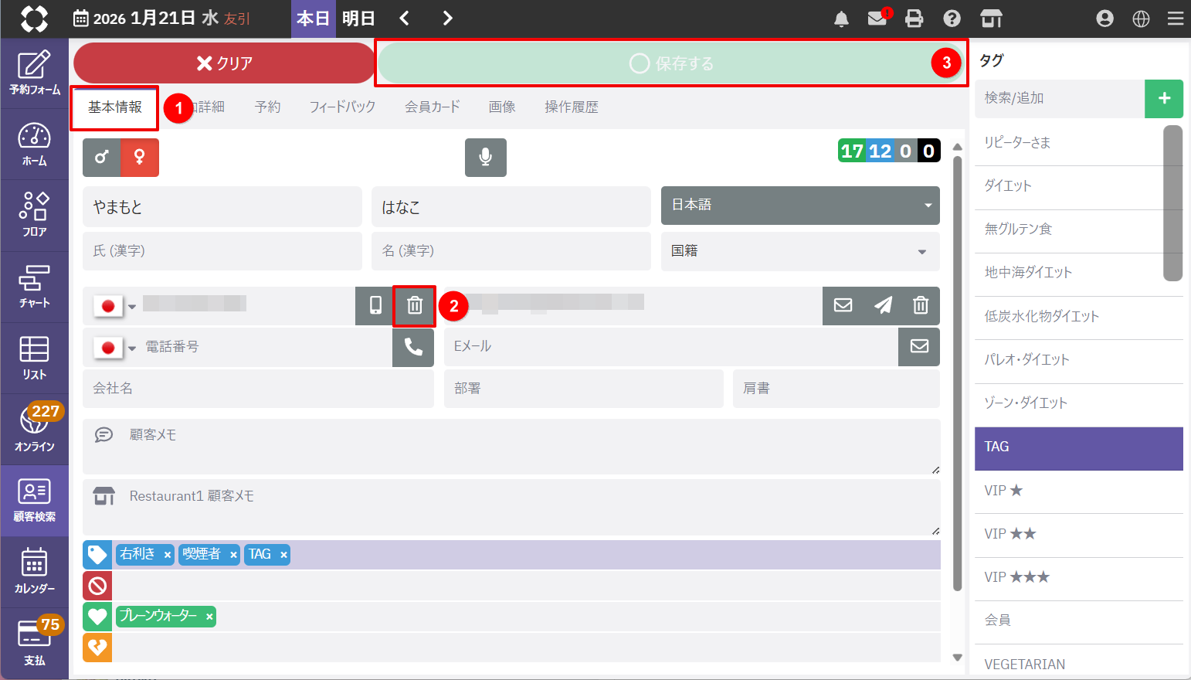
Task: Switch to 操作履歴 tab
Action: pos(572,107)
